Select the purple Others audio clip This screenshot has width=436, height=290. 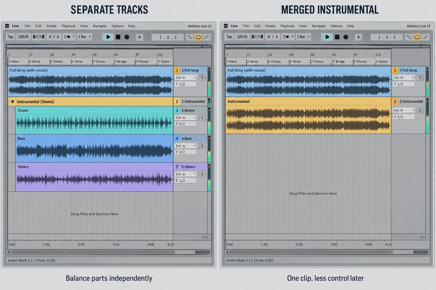point(94,177)
